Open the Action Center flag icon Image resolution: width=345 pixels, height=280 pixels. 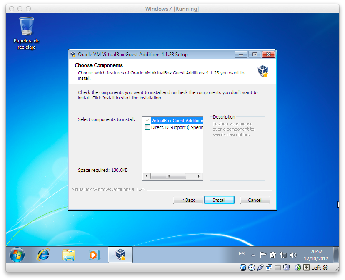point(263,255)
